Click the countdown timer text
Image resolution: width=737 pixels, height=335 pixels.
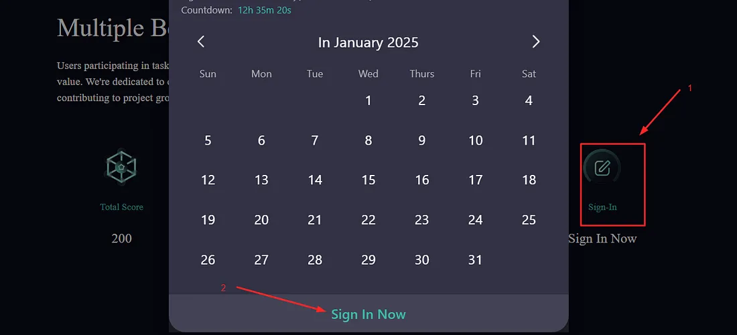tap(265, 10)
